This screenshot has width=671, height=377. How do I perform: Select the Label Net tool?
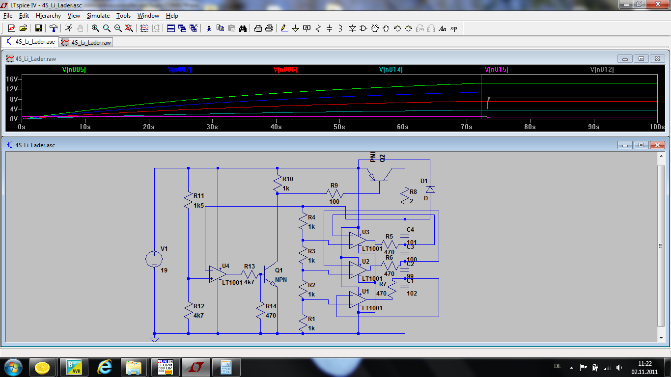click(307, 28)
